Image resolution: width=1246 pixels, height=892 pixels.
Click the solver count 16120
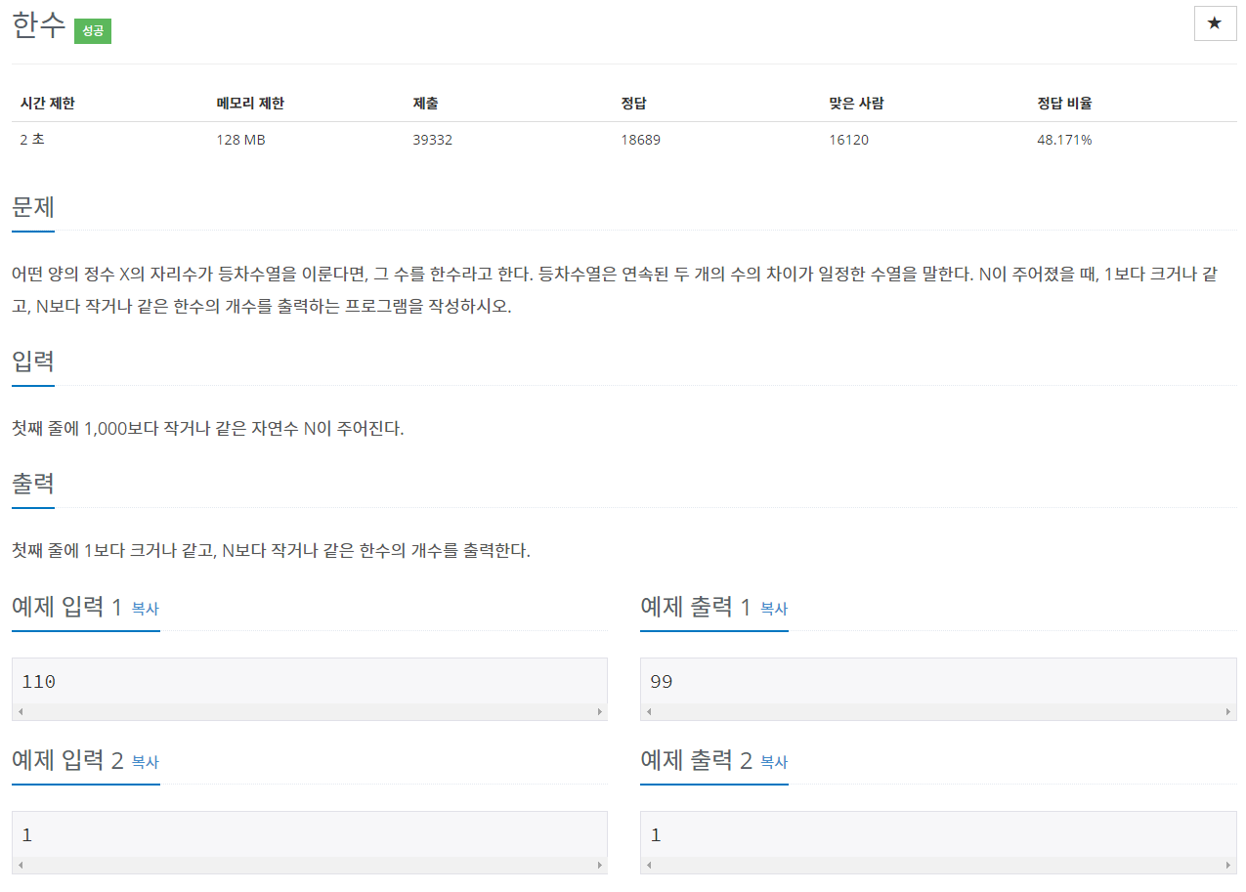[848, 140]
